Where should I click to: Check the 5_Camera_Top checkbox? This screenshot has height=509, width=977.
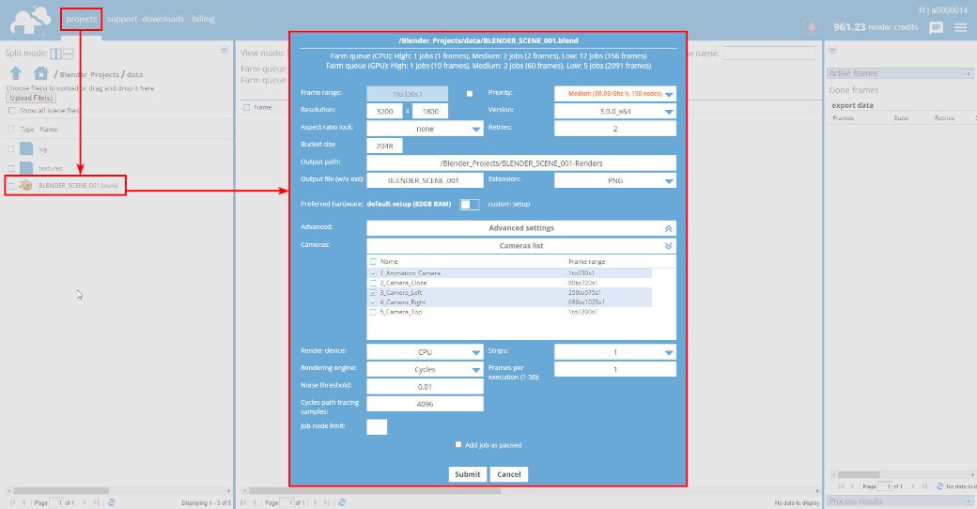click(x=373, y=312)
